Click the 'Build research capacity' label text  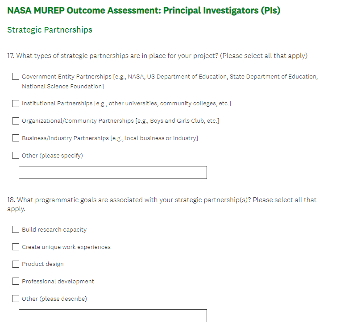pos(54,230)
